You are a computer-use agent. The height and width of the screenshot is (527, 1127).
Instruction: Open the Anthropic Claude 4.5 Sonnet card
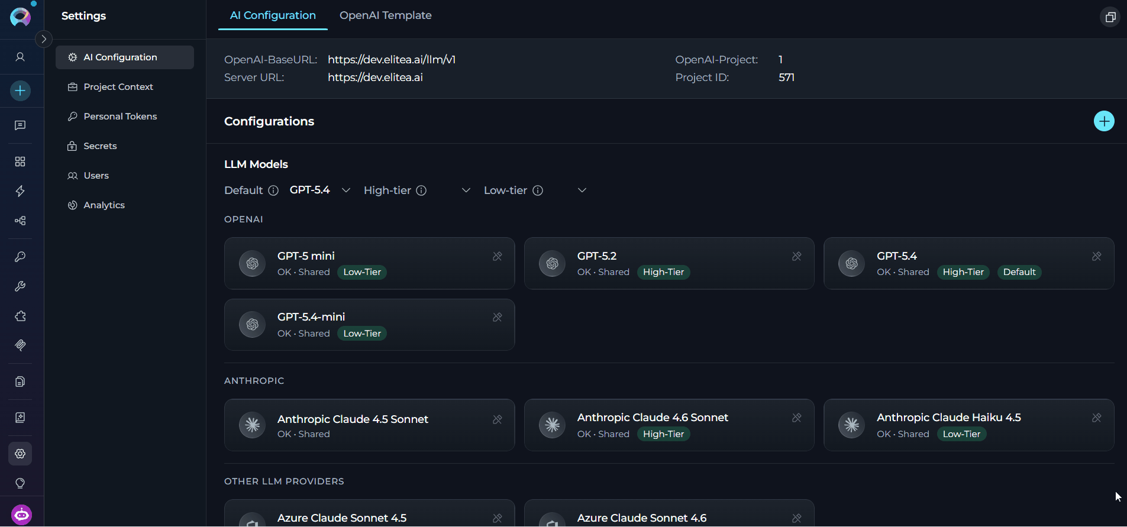369,425
